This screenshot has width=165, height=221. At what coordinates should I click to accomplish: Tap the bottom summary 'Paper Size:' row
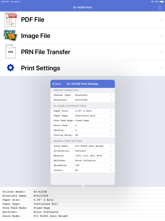(82, 200)
